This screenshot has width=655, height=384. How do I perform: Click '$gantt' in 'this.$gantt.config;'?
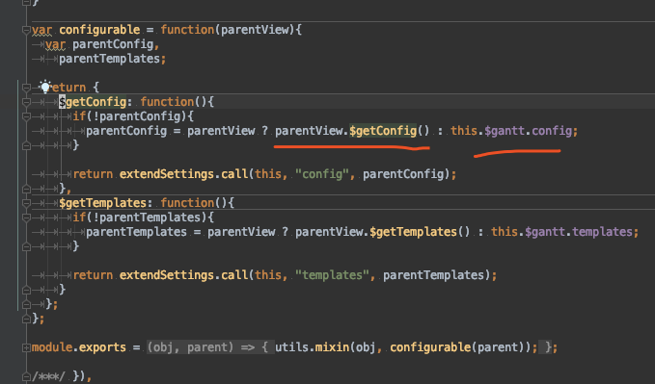pos(505,131)
